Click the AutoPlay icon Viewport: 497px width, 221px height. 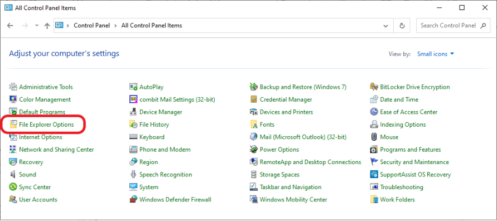[133, 87]
